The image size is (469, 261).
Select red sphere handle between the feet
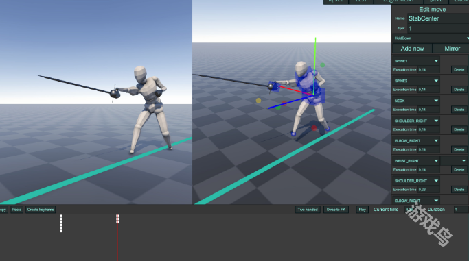click(314, 128)
